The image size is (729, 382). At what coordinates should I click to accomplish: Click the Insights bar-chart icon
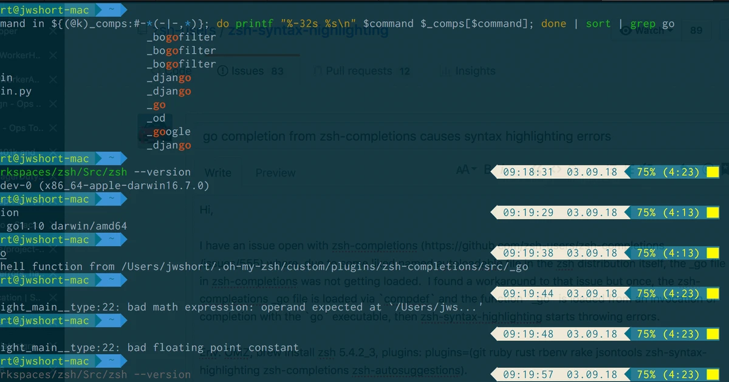(445, 71)
